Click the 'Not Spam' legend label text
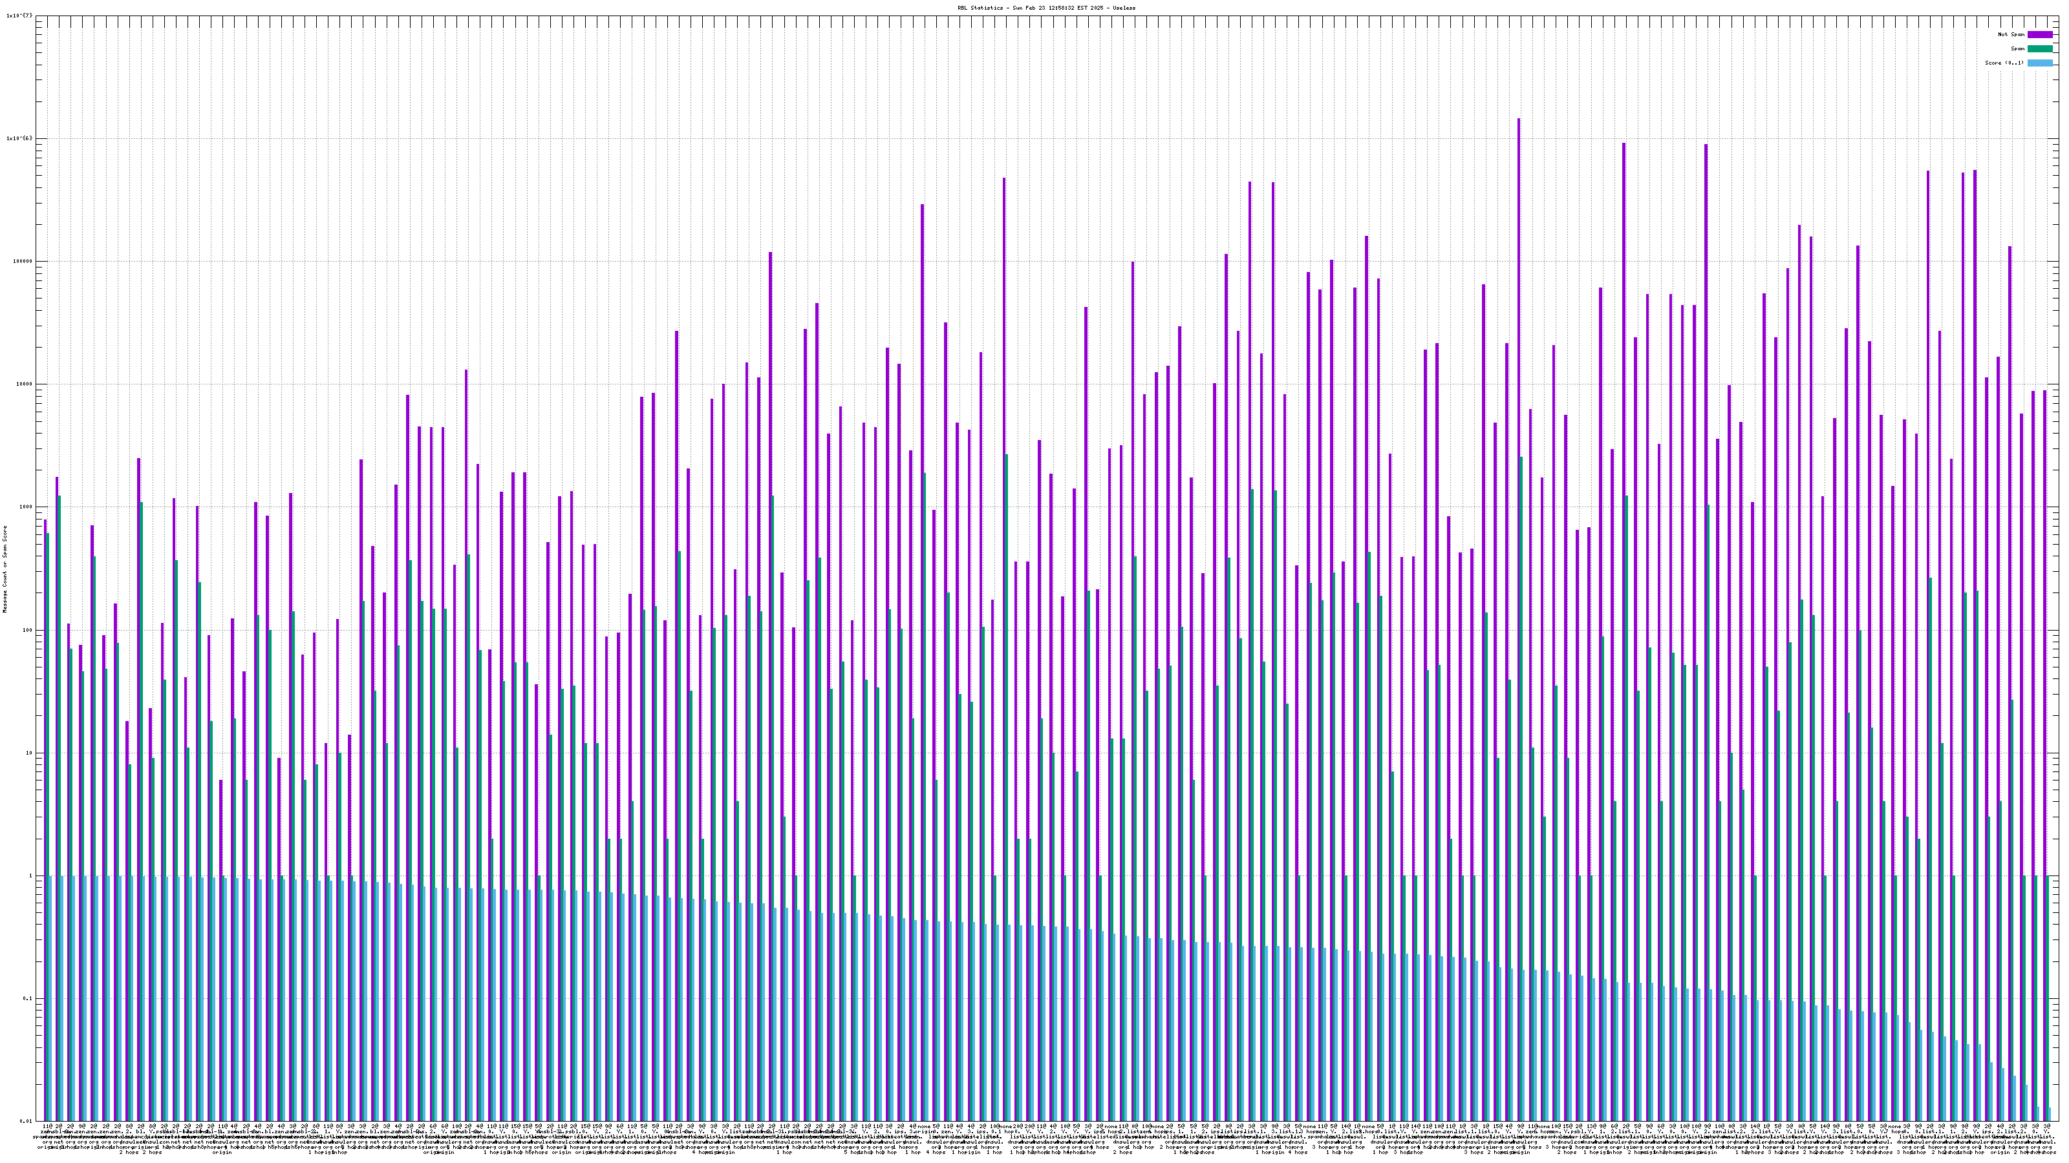 [x=2011, y=34]
